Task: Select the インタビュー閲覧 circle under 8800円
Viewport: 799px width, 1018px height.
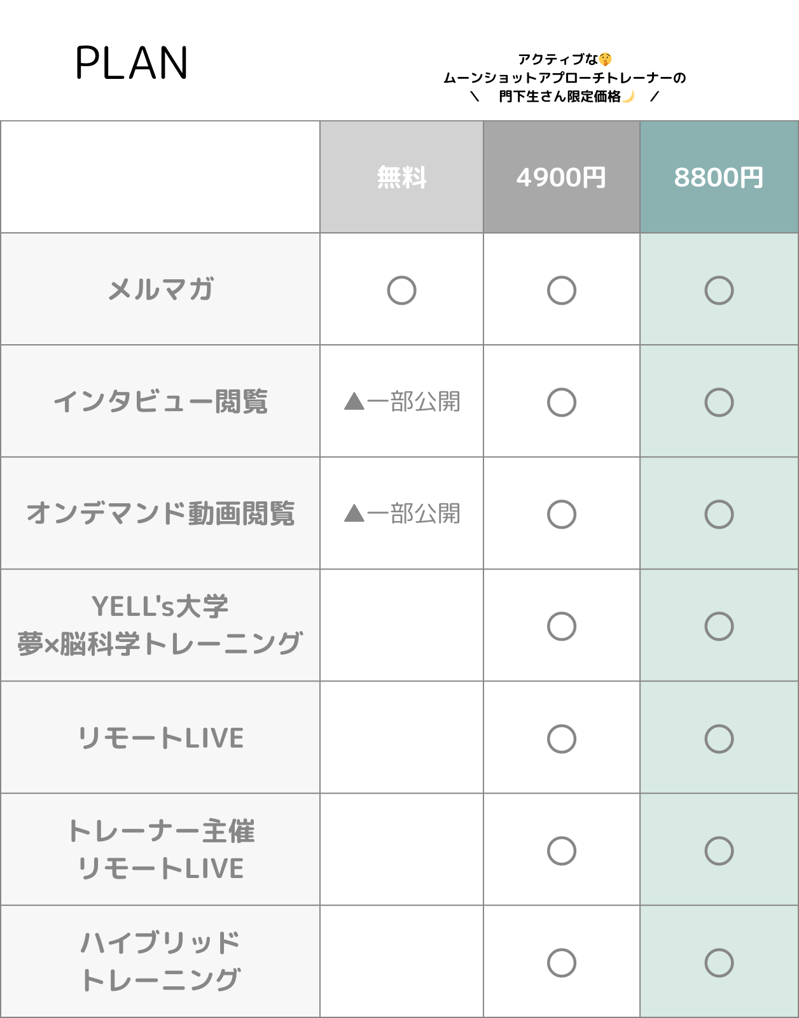Action: click(x=719, y=402)
